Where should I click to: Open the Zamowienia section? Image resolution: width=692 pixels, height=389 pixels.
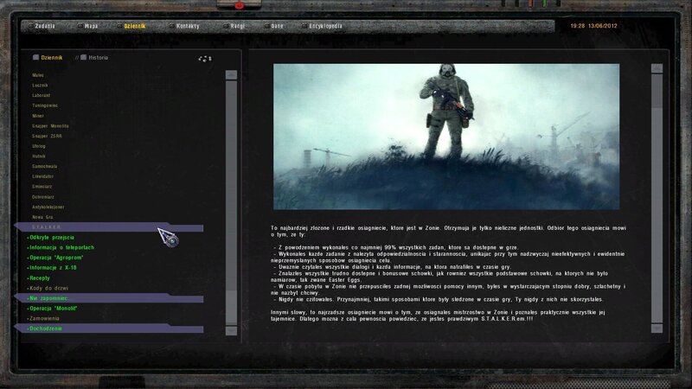point(44,318)
